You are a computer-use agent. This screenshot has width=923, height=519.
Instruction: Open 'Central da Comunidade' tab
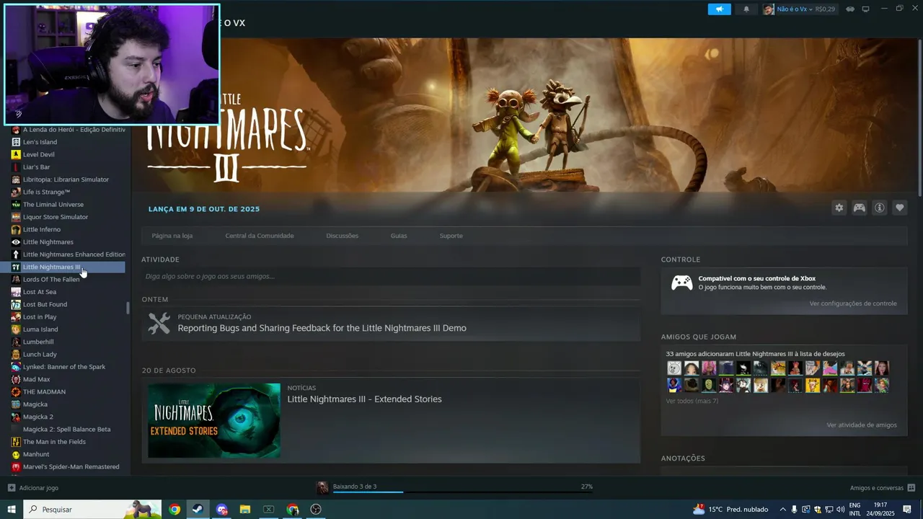point(259,236)
